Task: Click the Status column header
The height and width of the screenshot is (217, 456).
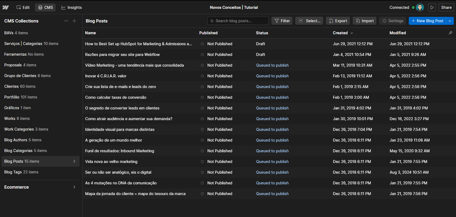Action: coord(262,33)
